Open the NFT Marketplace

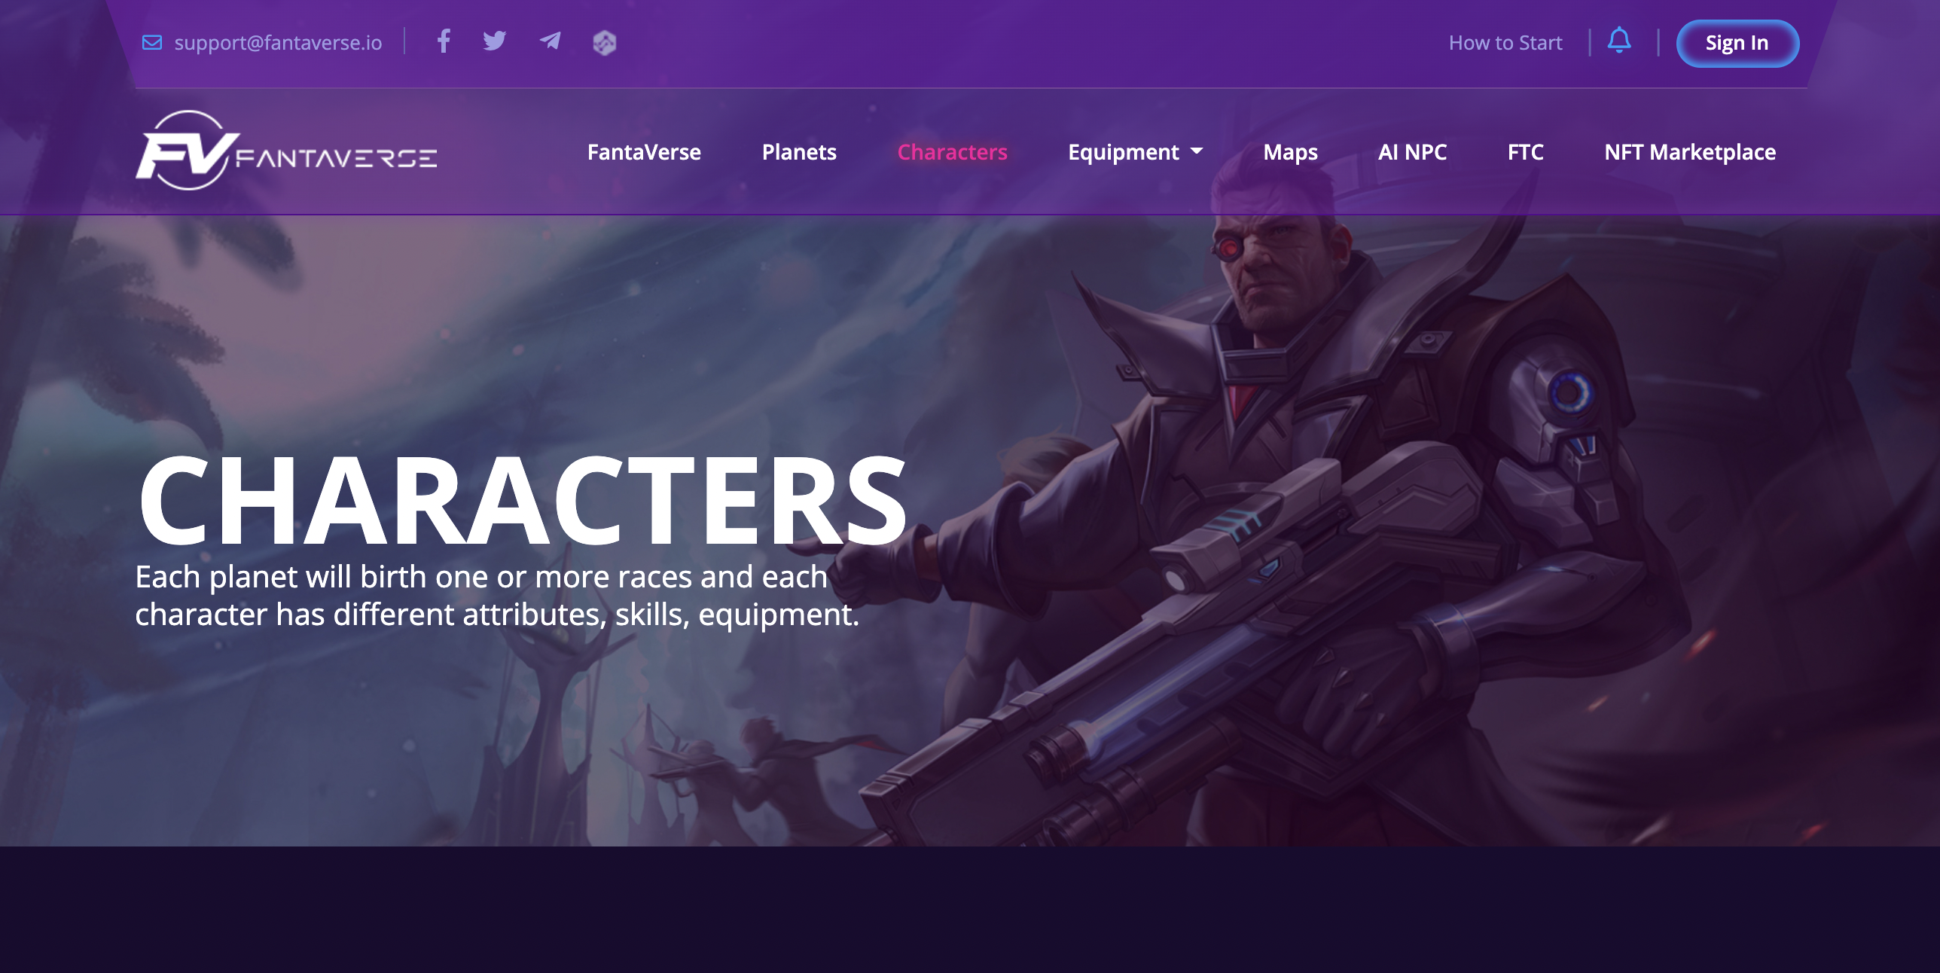click(1690, 152)
